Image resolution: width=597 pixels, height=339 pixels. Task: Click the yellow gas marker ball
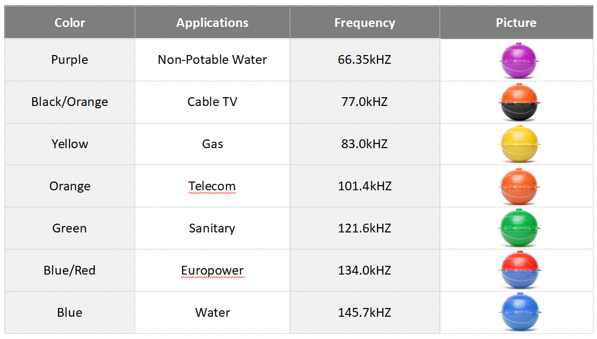tap(520, 145)
